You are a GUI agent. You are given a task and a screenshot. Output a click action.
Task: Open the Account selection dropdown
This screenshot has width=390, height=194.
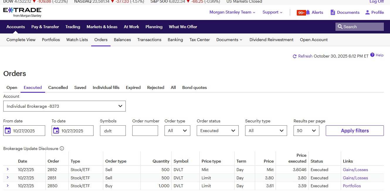tap(64, 106)
